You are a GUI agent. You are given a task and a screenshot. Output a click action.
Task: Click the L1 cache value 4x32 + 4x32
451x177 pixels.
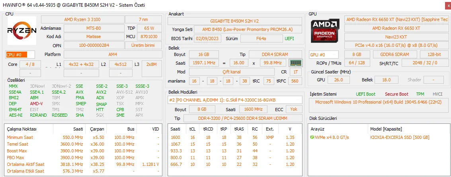(x=81, y=64)
